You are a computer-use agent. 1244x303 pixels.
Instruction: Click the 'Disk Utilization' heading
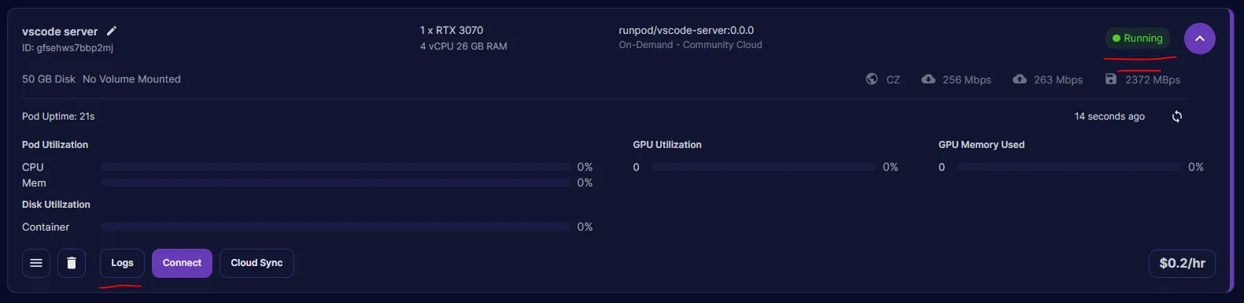[x=56, y=205]
